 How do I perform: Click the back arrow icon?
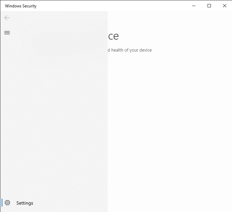(7, 18)
